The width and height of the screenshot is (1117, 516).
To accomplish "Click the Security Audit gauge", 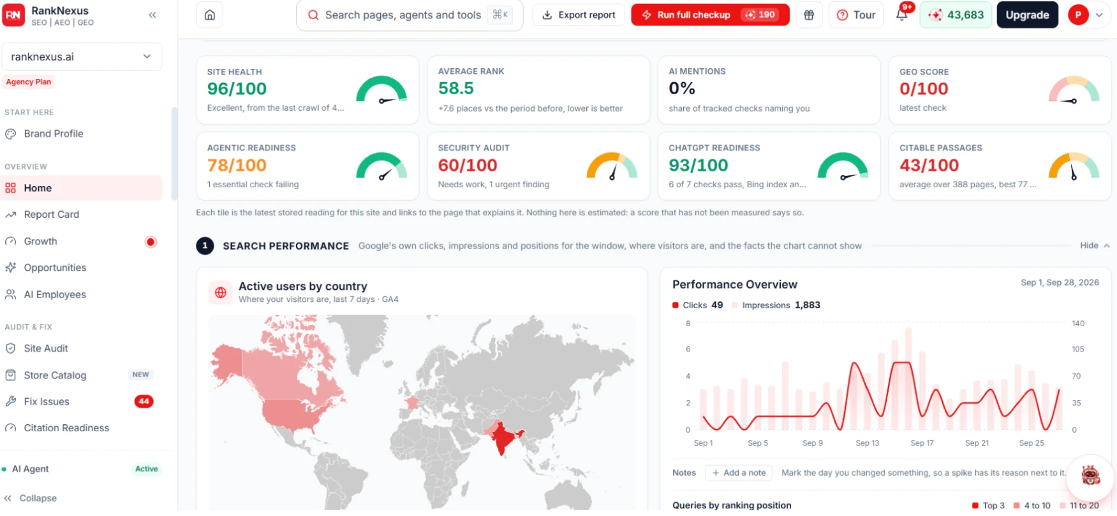I will coord(612,166).
